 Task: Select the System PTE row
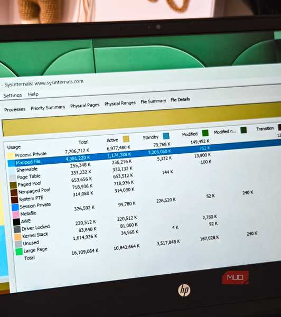[31, 199]
